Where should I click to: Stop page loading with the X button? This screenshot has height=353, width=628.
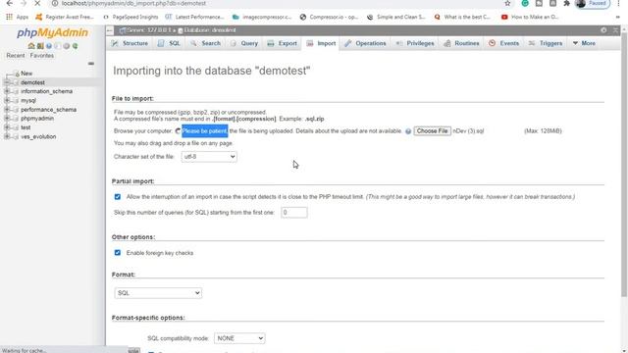click(36, 4)
